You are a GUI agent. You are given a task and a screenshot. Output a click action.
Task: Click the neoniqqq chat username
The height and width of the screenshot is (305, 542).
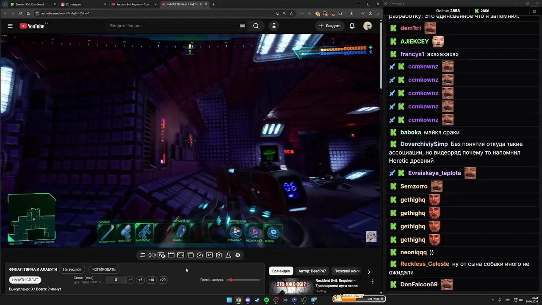click(x=414, y=252)
